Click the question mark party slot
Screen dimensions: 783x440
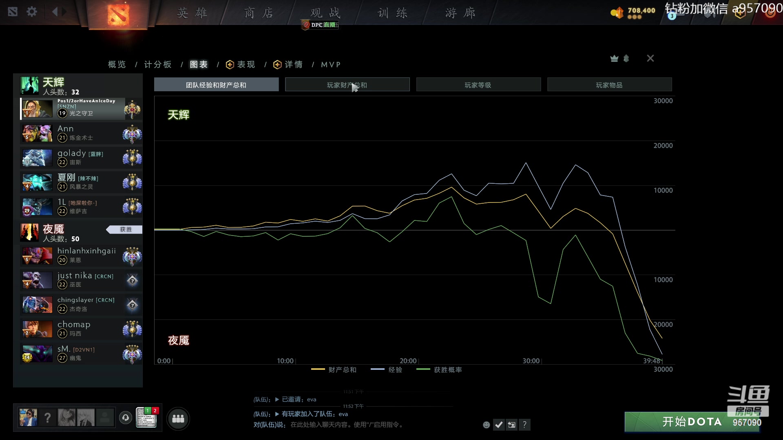pyautogui.click(x=48, y=418)
